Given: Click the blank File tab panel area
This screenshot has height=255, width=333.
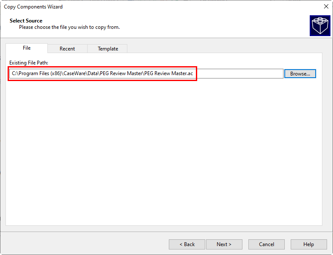Looking at the screenshot, I should (164, 151).
